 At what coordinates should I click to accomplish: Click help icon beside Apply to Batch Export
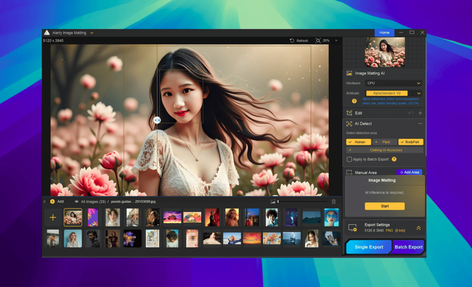pyautogui.click(x=394, y=159)
